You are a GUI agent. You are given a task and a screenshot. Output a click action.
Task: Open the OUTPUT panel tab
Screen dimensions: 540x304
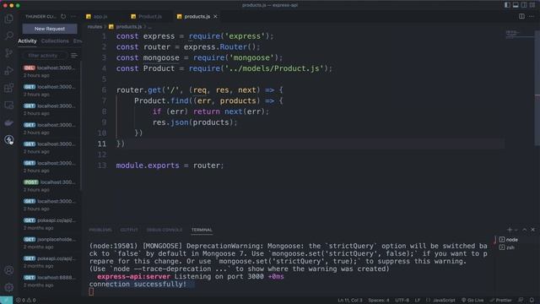pos(129,230)
